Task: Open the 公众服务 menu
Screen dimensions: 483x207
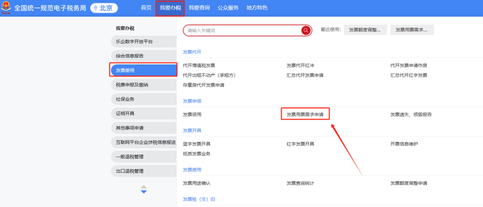Action: tap(228, 8)
